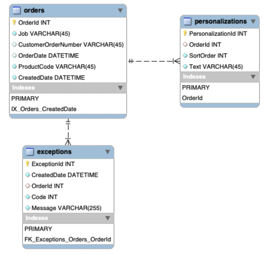Click the ExceptionId primary key icon
The image size is (271, 254).
pos(28,164)
